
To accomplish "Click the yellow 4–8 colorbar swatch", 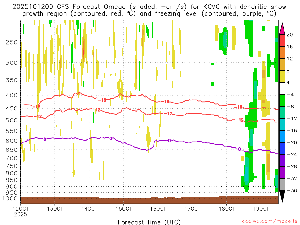I will (282, 76).
